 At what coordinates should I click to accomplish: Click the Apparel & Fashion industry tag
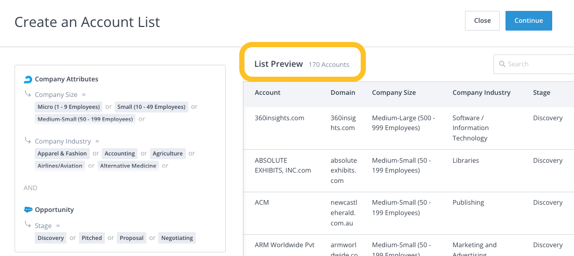(62, 154)
